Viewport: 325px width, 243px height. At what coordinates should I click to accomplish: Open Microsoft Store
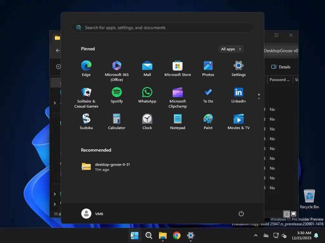click(178, 69)
